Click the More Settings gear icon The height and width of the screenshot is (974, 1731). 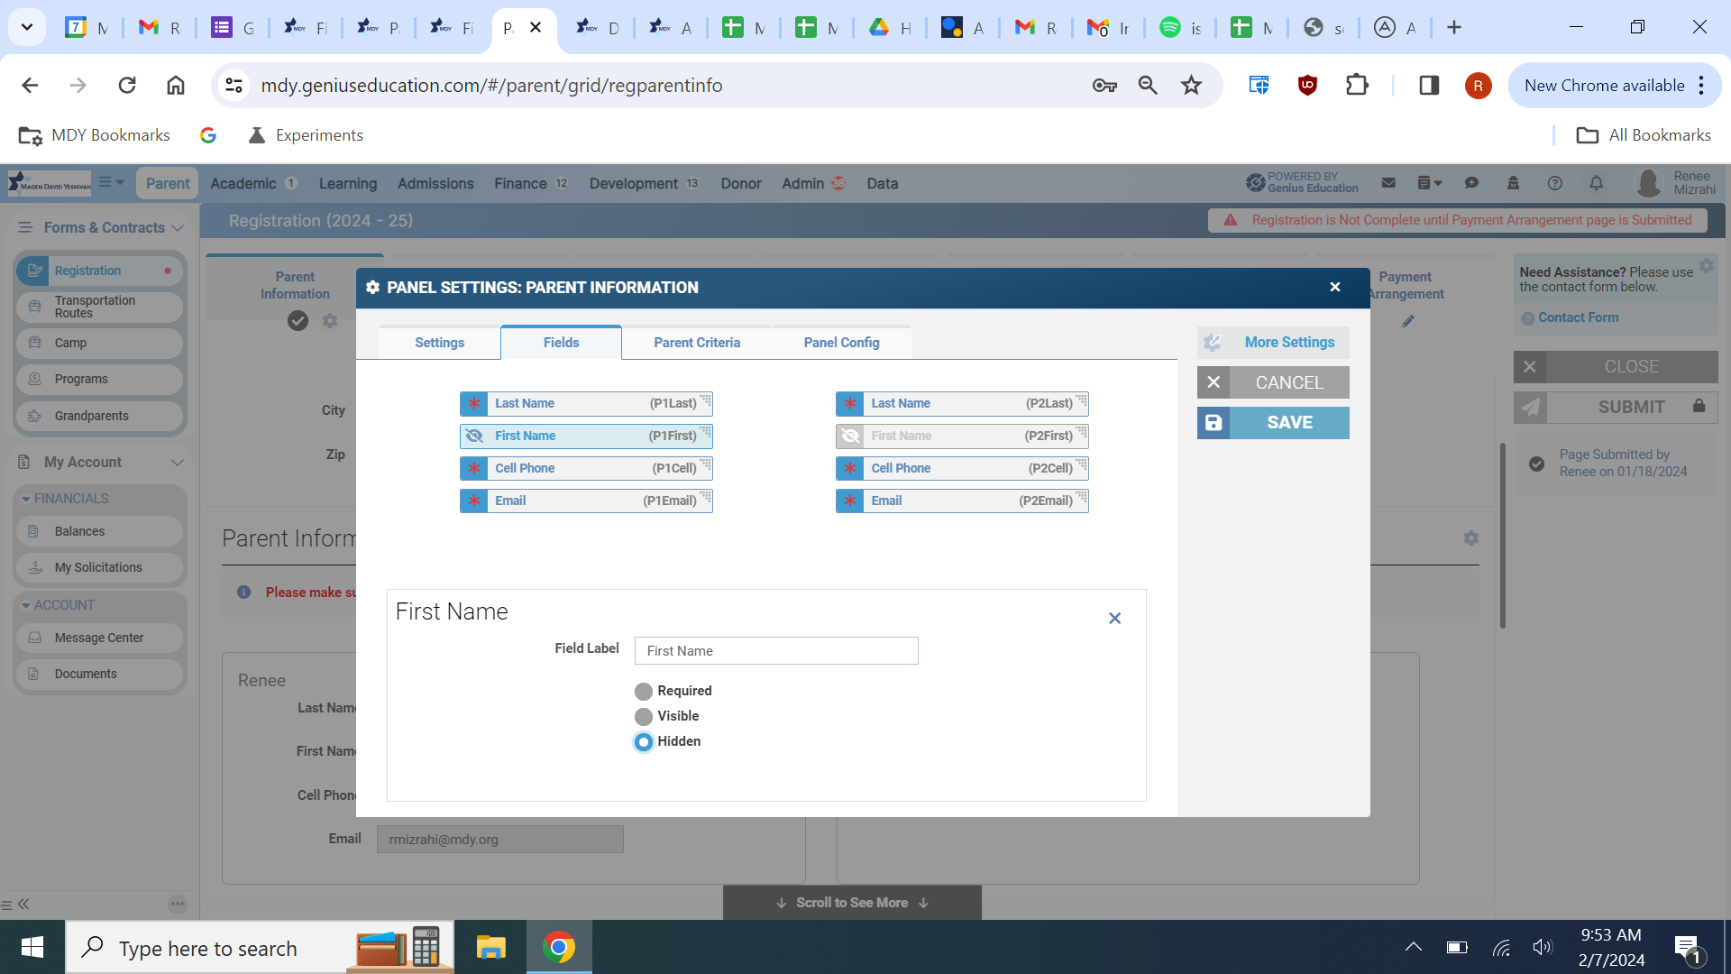click(x=1213, y=343)
